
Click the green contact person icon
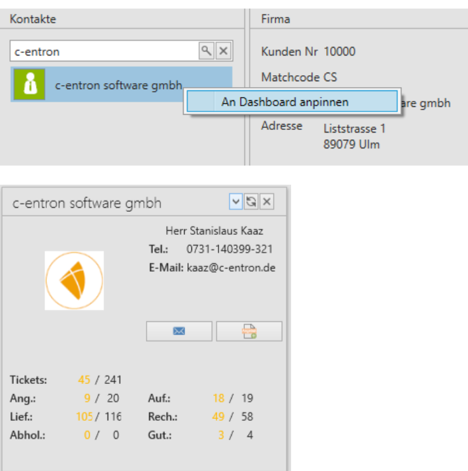30,84
